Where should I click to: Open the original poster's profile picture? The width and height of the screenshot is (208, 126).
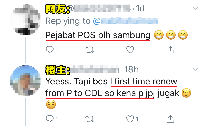(26, 81)
